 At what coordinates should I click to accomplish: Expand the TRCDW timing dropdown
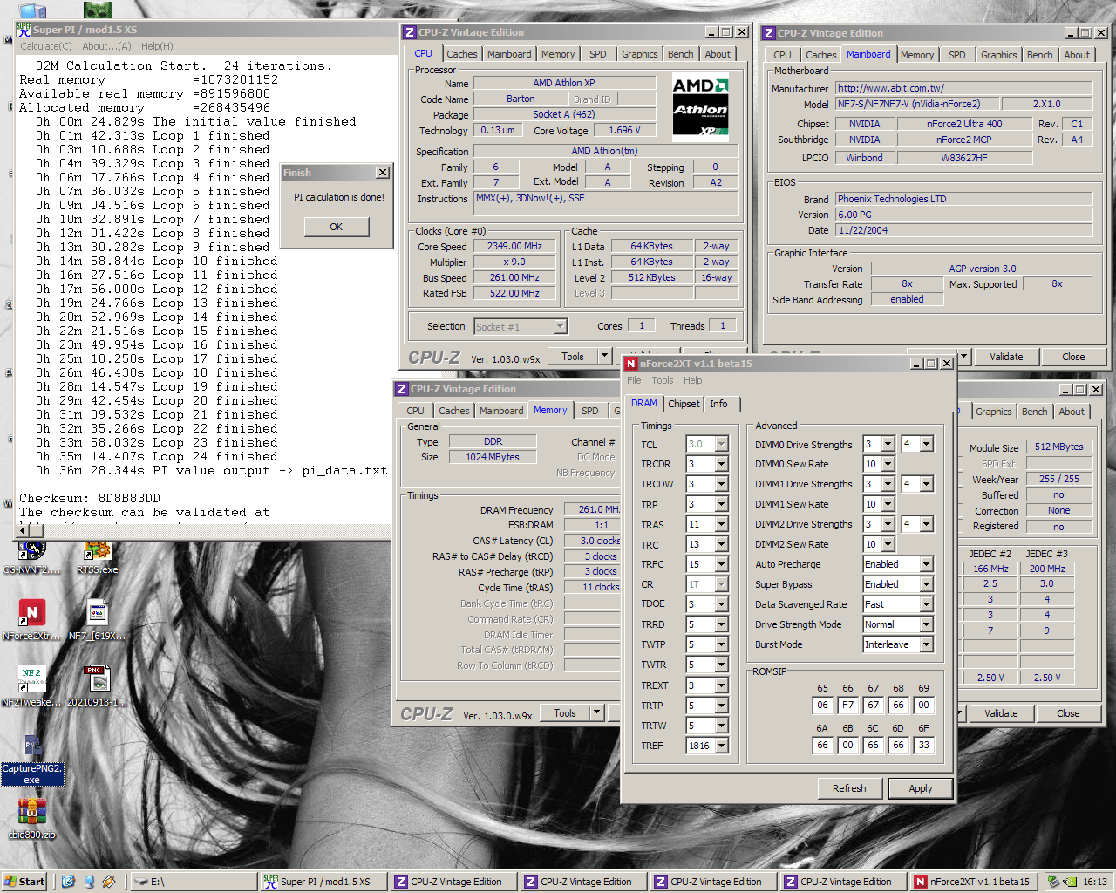point(721,484)
